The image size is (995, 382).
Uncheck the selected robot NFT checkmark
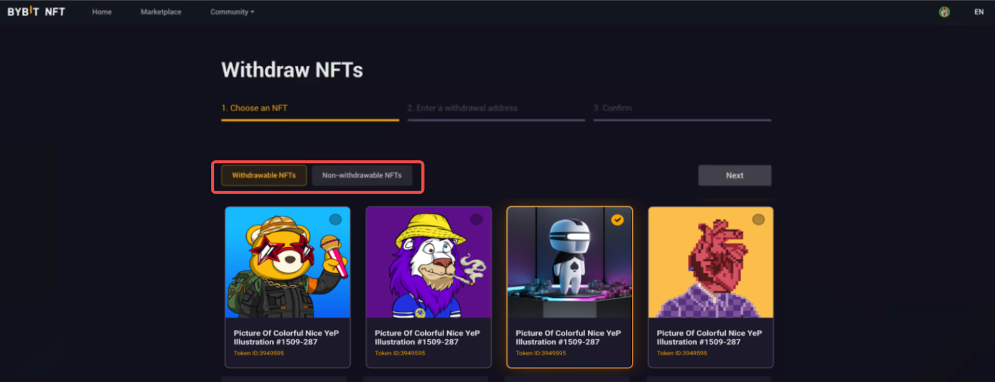[618, 219]
